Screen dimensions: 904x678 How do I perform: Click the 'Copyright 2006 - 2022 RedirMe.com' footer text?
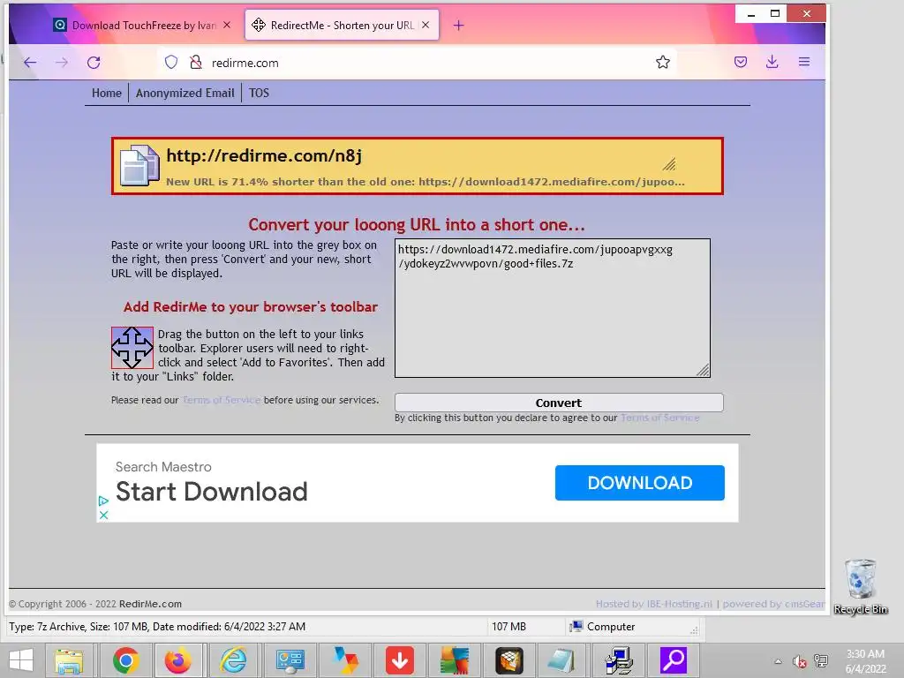pos(95,604)
